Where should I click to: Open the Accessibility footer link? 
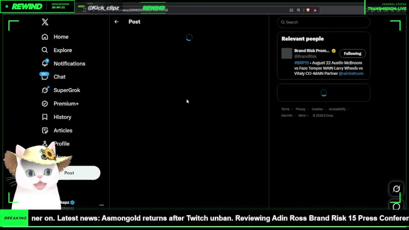(337, 109)
